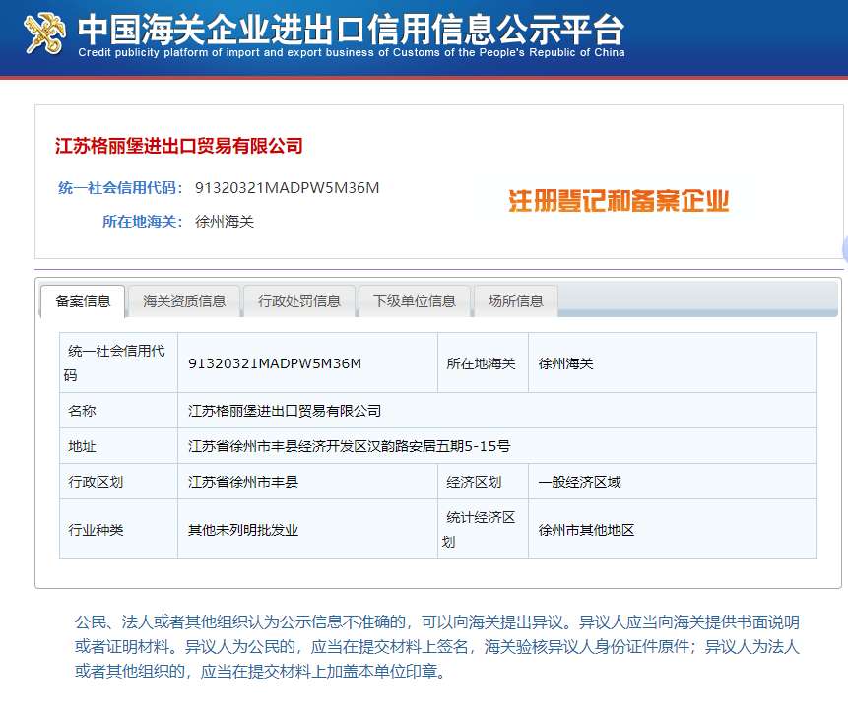Image resolution: width=848 pixels, height=719 pixels.
Task: Switch to the 场所信息 tab
Action: [516, 301]
